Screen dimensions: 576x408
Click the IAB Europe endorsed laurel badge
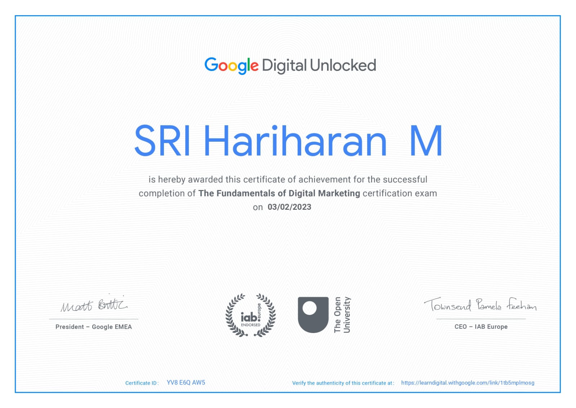coord(250,315)
